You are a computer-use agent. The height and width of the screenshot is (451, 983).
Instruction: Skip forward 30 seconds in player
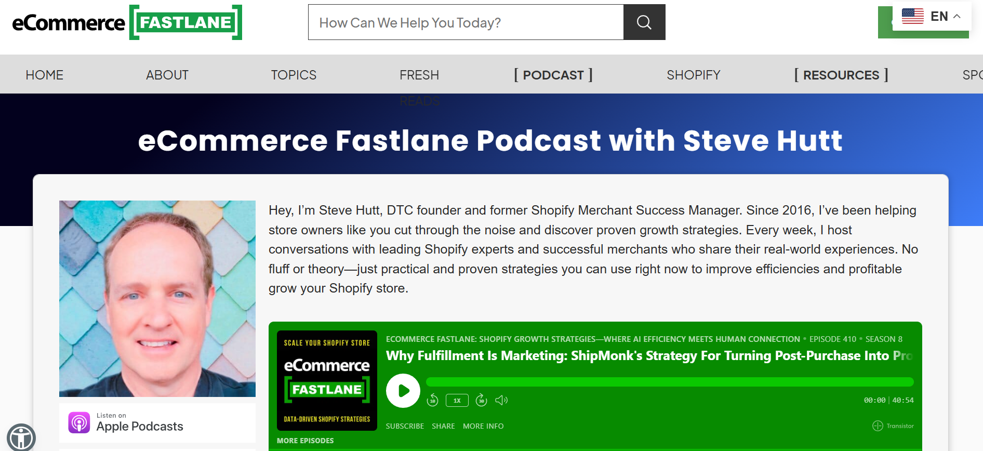pyautogui.click(x=481, y=400)
